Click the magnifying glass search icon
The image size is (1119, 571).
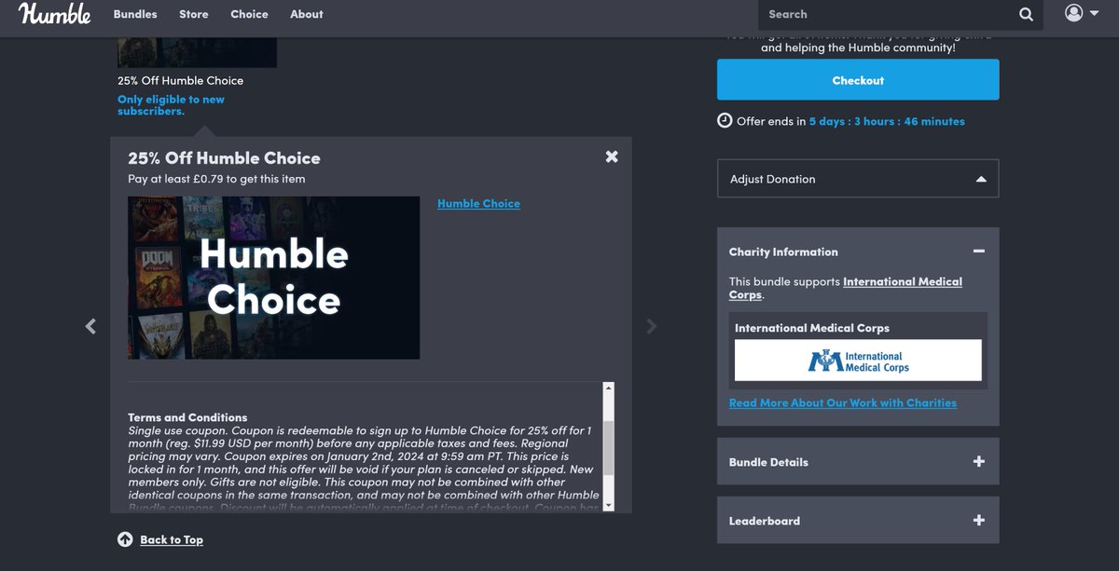coord(1026,14)
